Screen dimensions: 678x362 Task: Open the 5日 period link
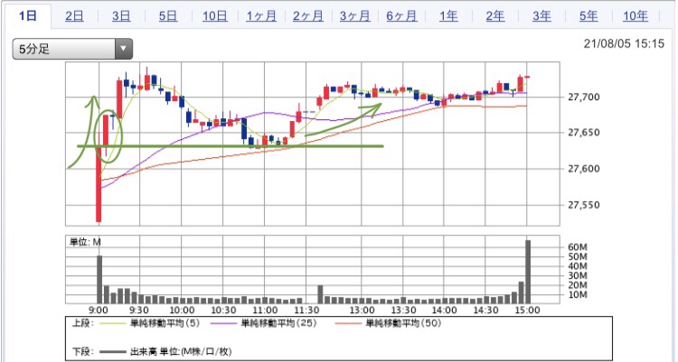click(168, 16)
